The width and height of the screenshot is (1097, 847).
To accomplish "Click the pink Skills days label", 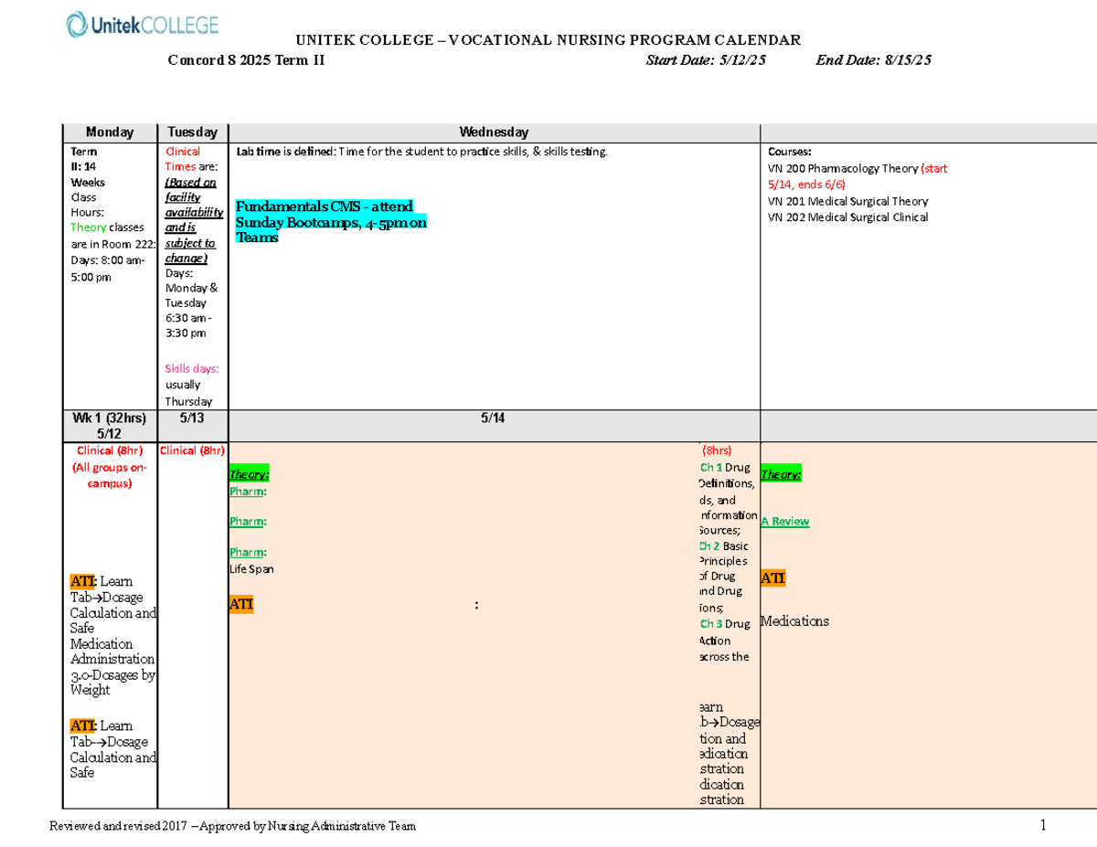I will pyautogui.click(x=191, y=369).
